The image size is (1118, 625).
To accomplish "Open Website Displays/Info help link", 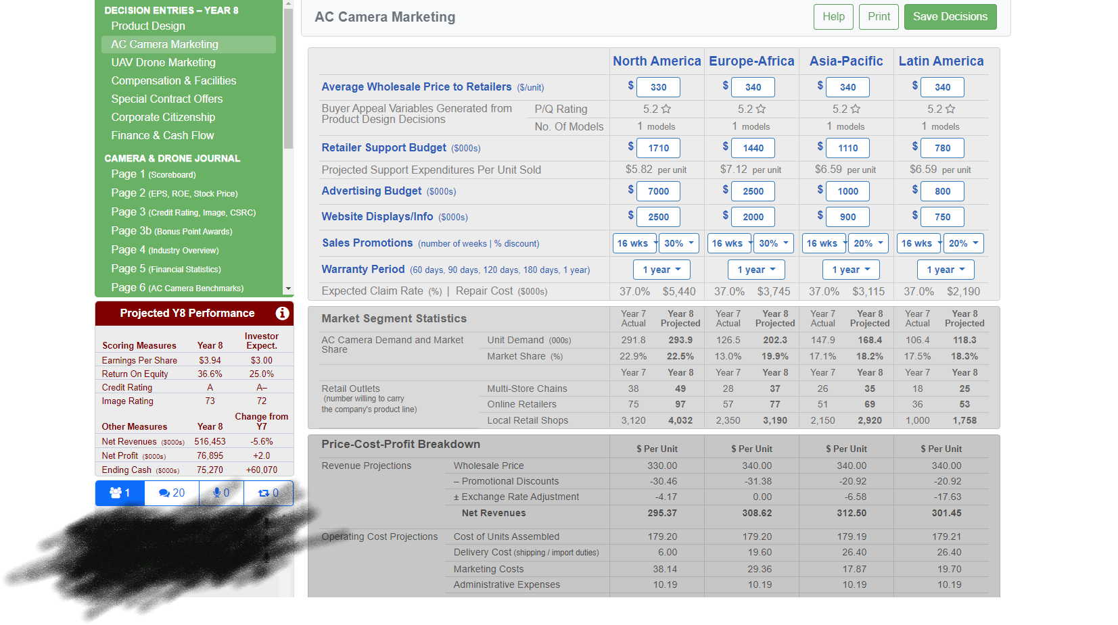I will pos(377,217).
